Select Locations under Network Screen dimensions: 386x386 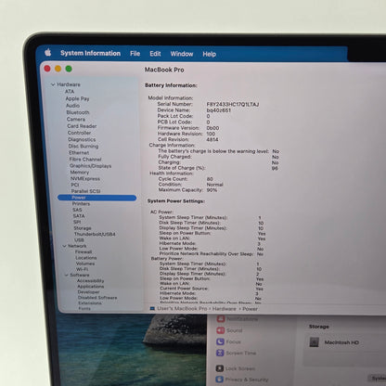pos(86,258)
